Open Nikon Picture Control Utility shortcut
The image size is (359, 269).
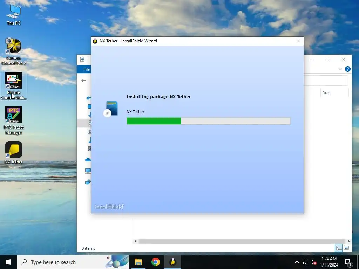click(x=14, y=86)
